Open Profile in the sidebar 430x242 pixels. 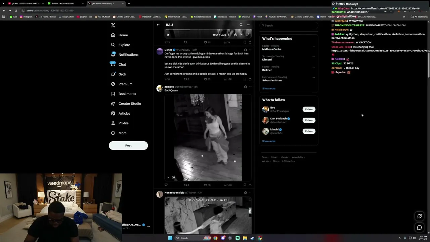(120, 123)
